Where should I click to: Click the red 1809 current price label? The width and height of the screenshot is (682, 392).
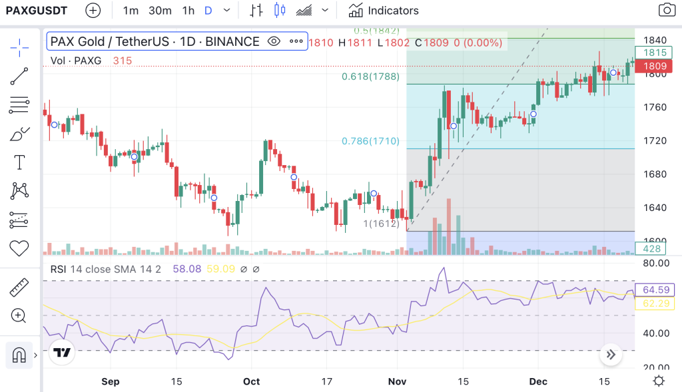click(x=654, y=66)
